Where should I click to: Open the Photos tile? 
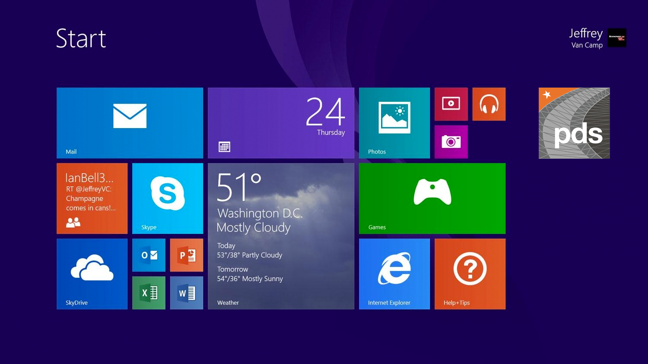394,123
